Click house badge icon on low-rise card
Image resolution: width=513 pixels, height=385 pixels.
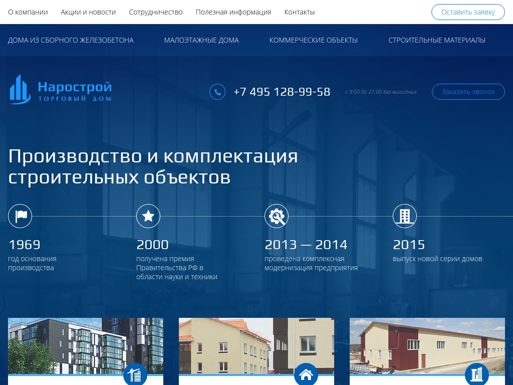point(306,374)
